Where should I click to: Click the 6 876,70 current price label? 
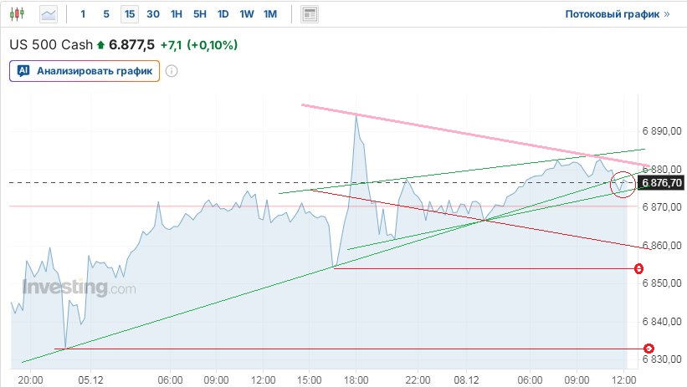coord(662,183)
